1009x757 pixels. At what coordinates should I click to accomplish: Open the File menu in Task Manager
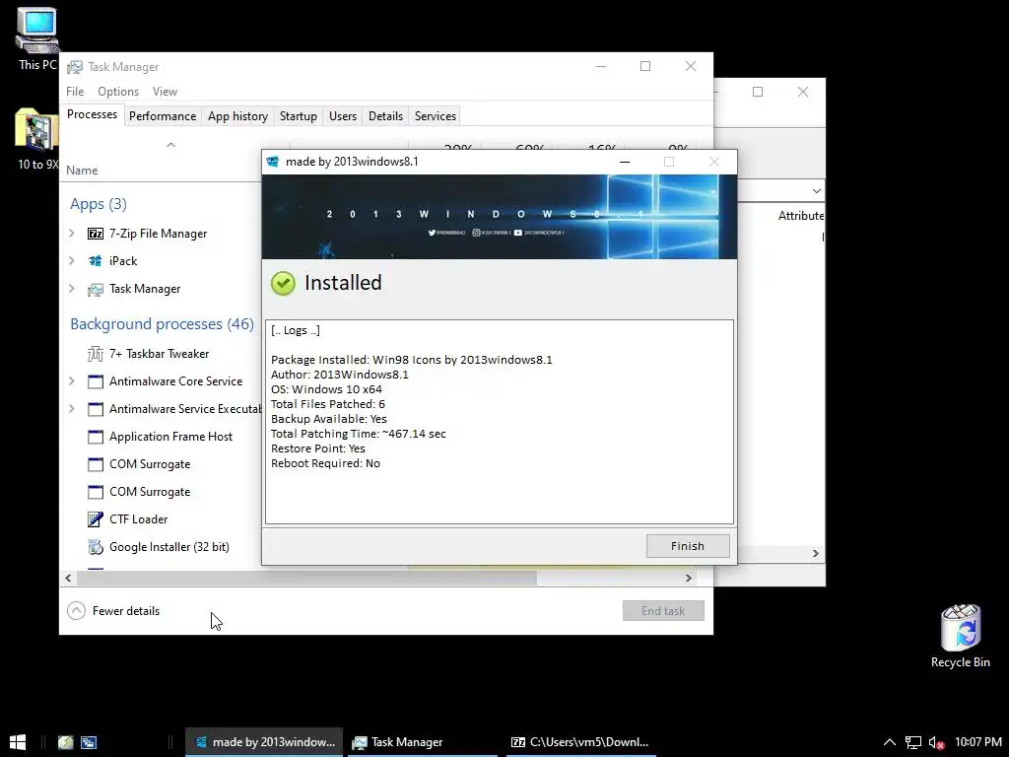point(75,92)
